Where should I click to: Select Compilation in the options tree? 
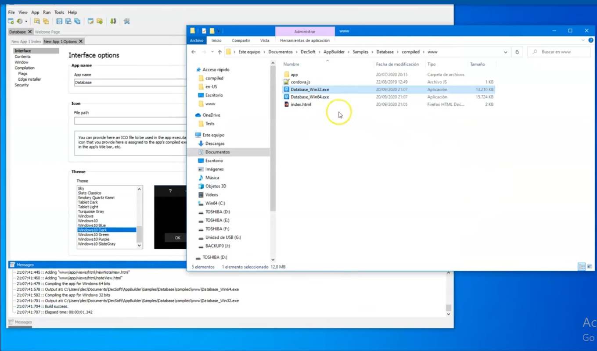pyautogui.click(x=25, y=68)
